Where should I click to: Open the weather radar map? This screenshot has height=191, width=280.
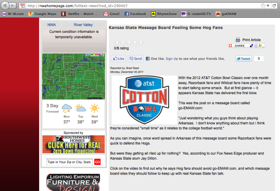pos(74,77)
